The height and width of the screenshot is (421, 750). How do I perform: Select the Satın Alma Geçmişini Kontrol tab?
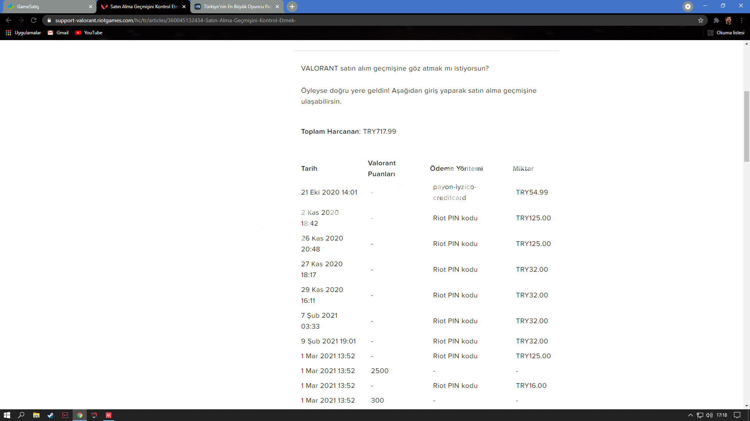click(x=143, y=7)
